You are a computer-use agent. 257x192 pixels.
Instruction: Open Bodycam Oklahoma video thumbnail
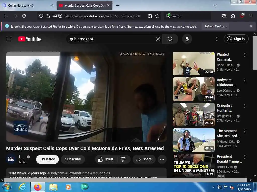click(x=194, y=89)
